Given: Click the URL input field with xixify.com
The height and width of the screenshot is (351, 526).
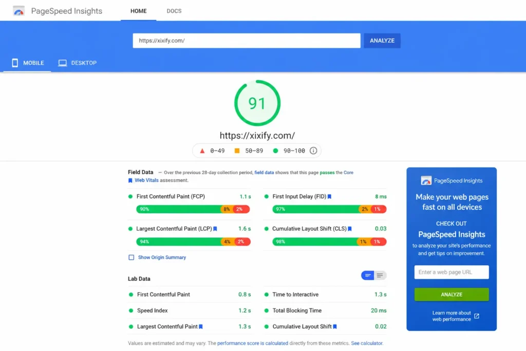Looking at the screenshot, I should (x=246, y=41).
